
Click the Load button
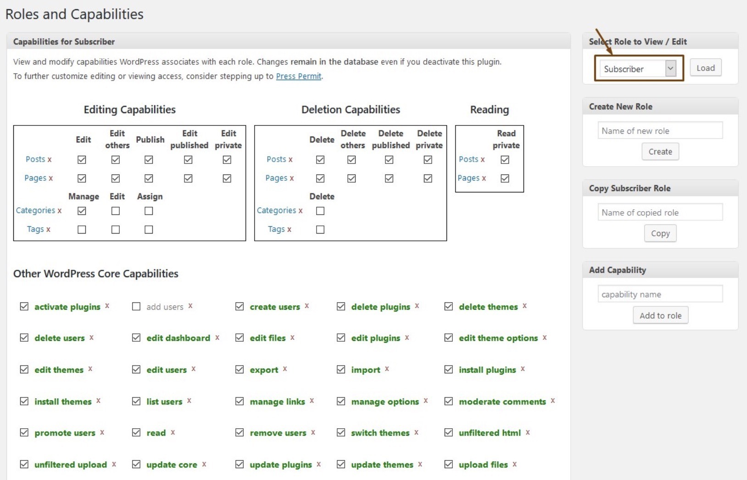point(706,68)
